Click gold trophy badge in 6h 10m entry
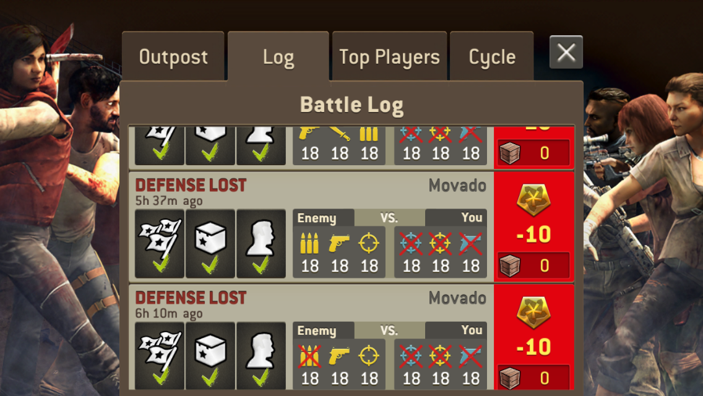Image resolution: width=703 pixels, height=396 pixels. (533, 312)
